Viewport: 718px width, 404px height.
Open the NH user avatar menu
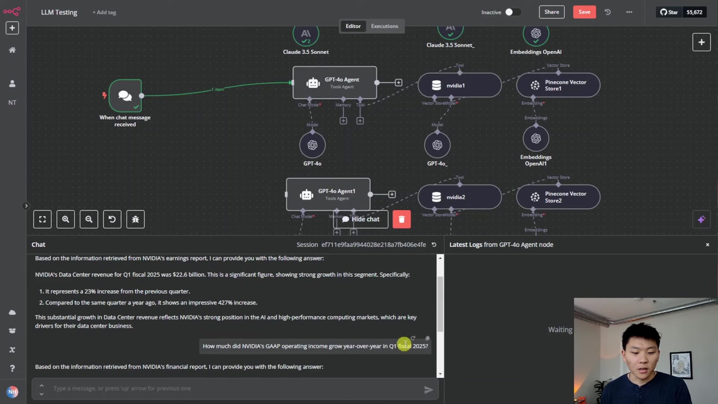tap(12, 392)
